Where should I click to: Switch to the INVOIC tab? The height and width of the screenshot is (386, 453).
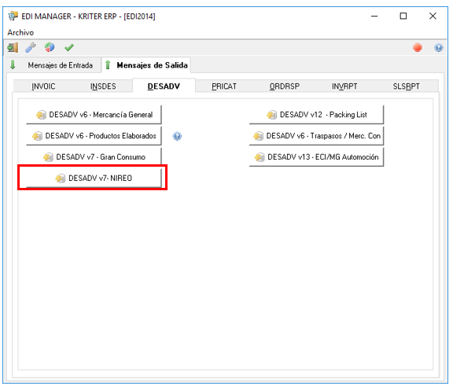coord(43,86)
